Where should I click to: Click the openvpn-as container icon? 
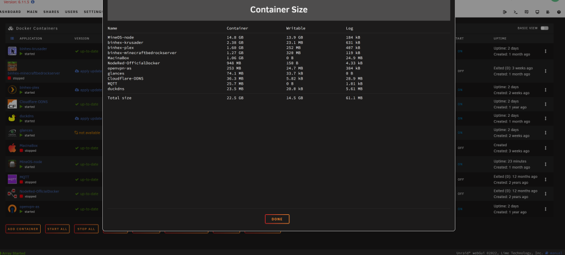12,209
